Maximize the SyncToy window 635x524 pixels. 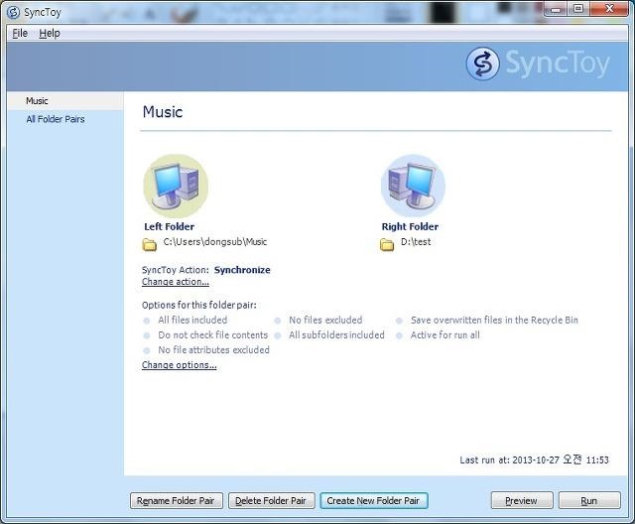pyautogui.click(x=578, y=9)
